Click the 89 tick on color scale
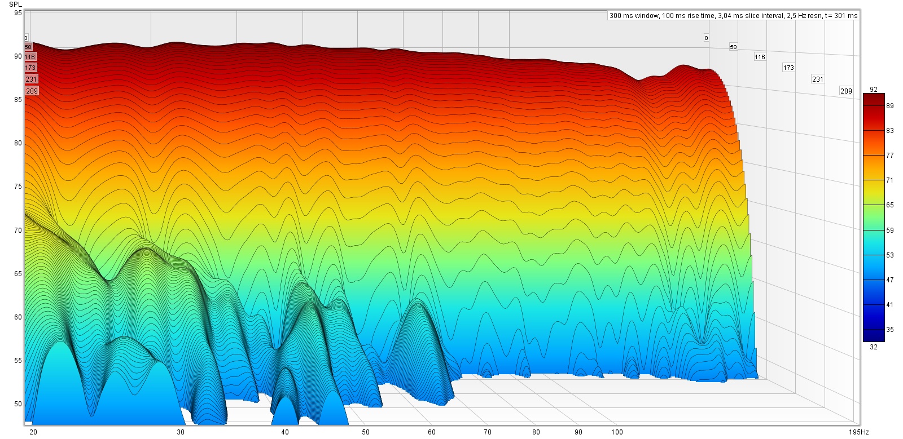This screenshot has height=439, width=903. [x=890, y=106]
